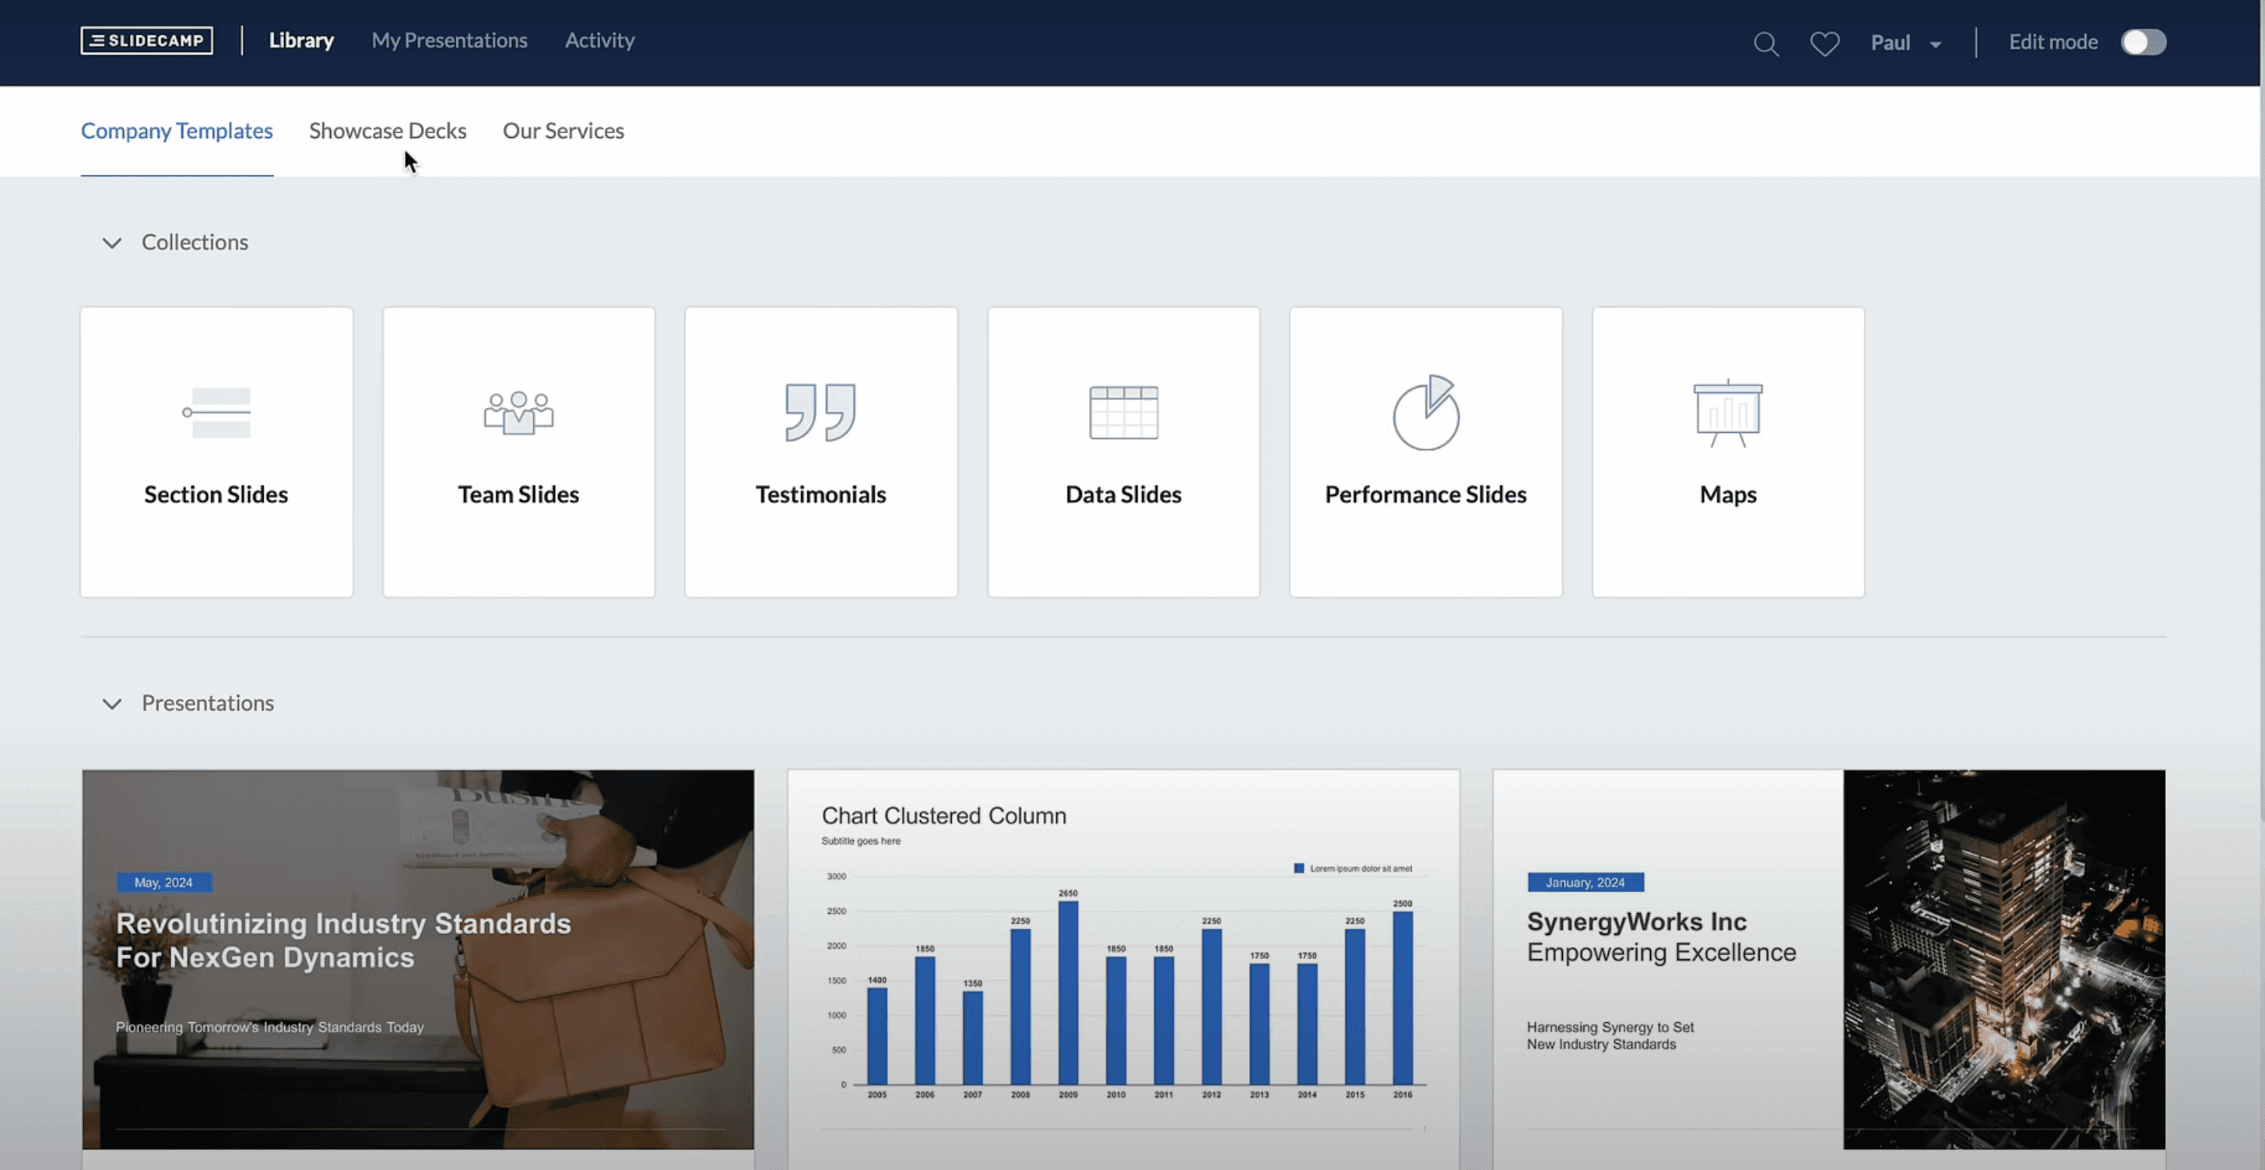The width and height of the screenshot is (2265, 1170).
Task: Open Team Slides people icon
Action: click(518, 412)
